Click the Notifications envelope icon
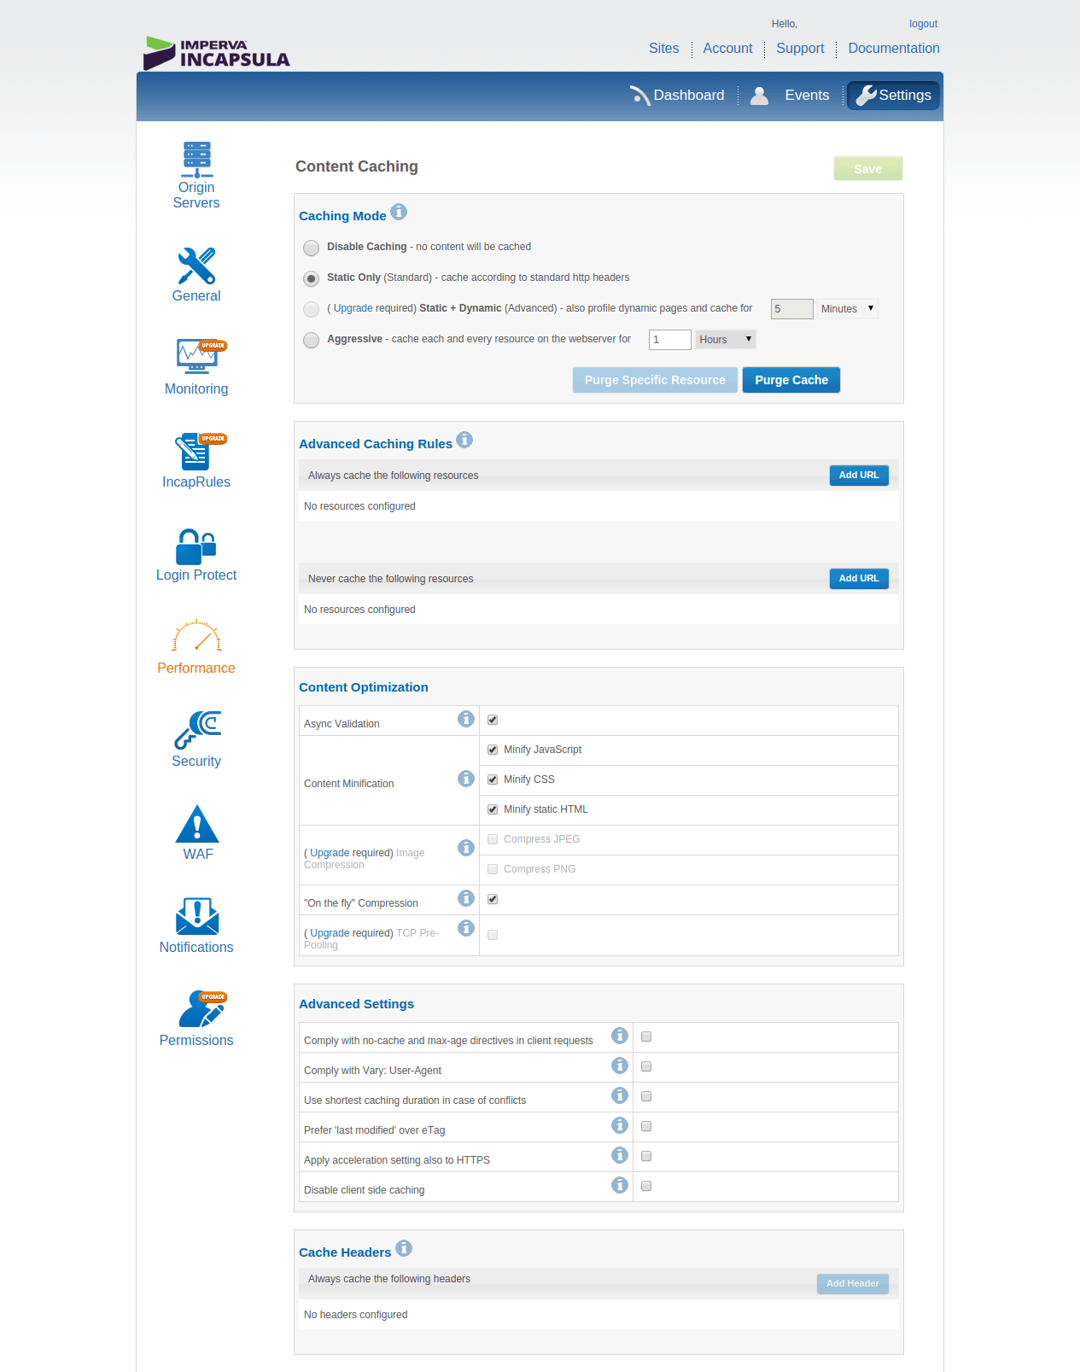 [197, 917]
